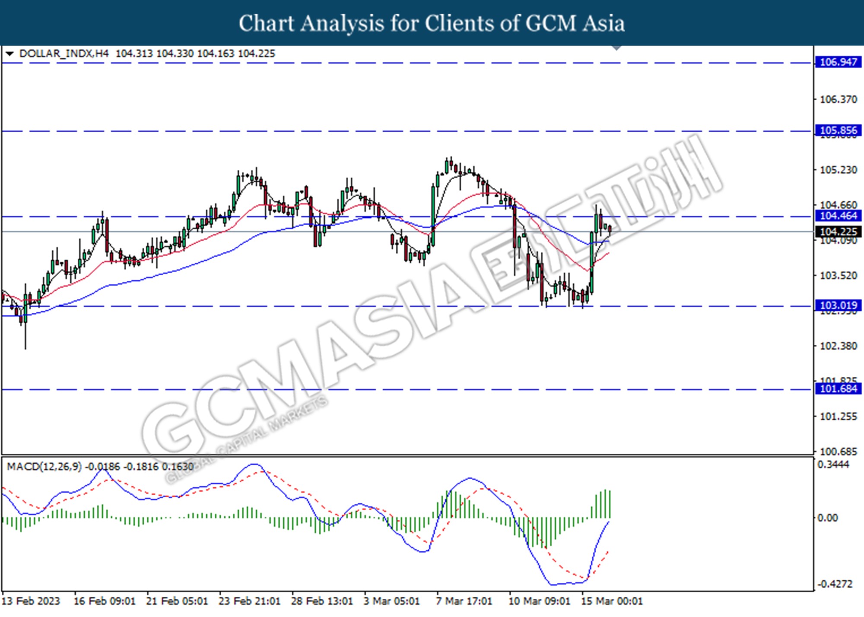The image size is (864, 617).
Task: Click the 7 Mar 17:01 time label
Action: coord(464,601)
